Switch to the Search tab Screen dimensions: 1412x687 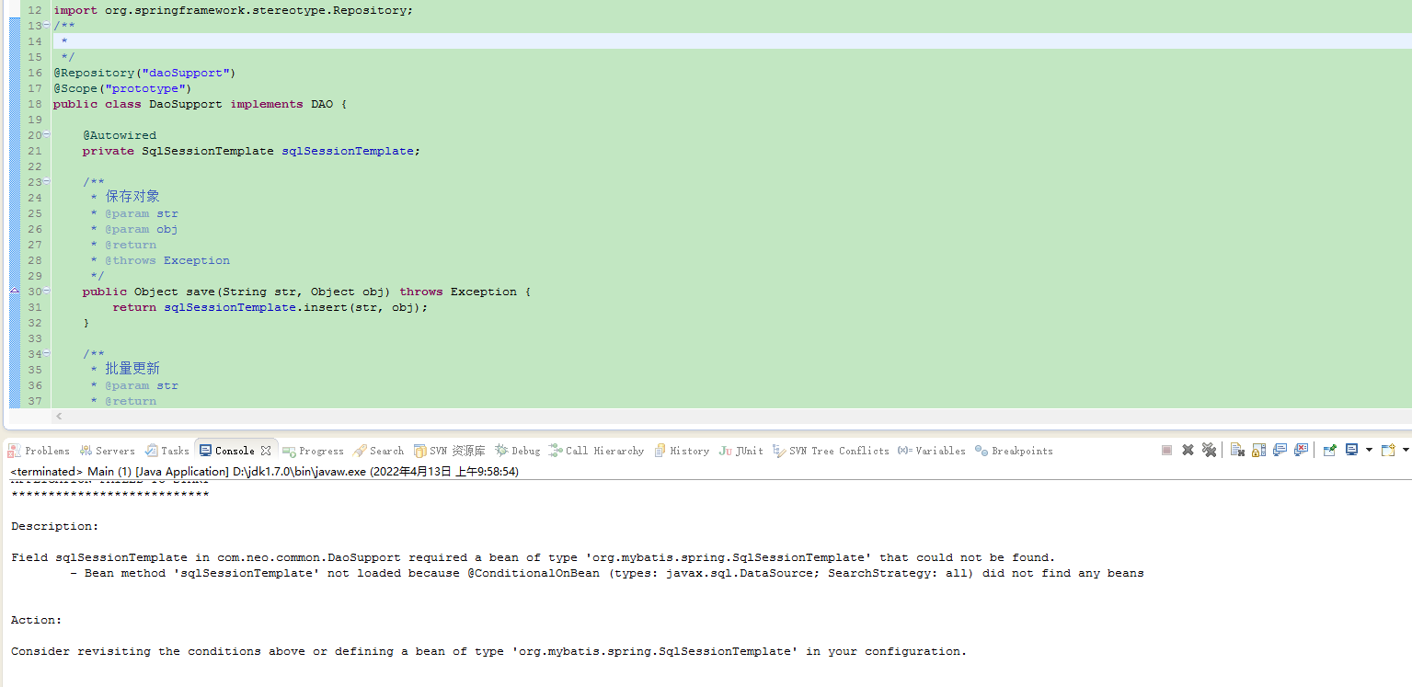point(379,451)
